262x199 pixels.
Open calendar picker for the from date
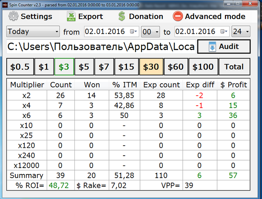[134, 31]
